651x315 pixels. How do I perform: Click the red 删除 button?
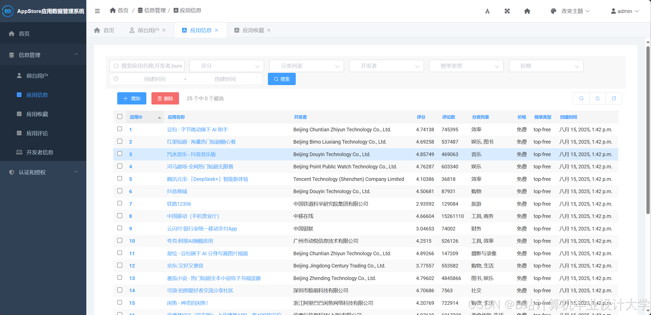165,98
